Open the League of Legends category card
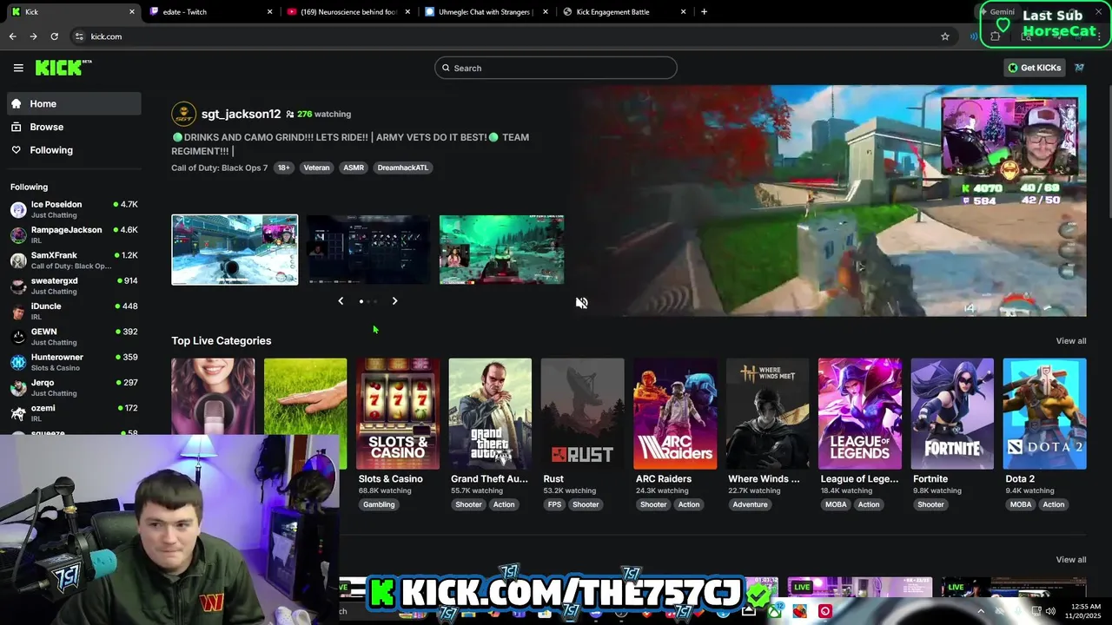1112x625 pixels. pos(860,414)
